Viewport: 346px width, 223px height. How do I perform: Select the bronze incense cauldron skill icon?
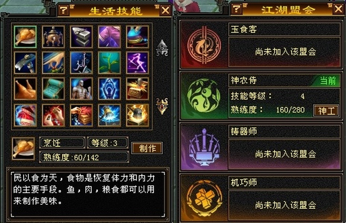pos(53,37)
